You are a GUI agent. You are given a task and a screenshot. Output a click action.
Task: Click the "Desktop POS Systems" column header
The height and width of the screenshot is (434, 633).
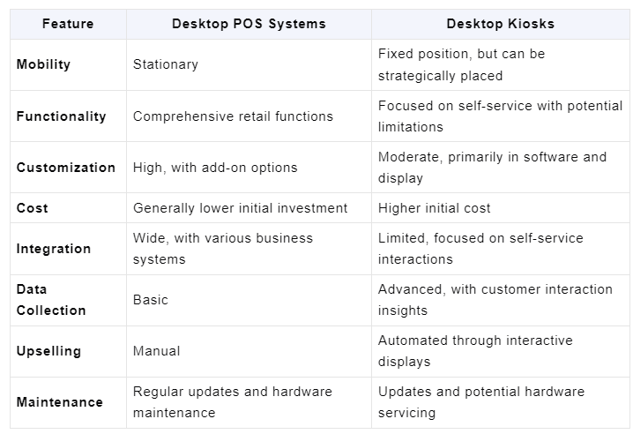[x=249, y=24]
